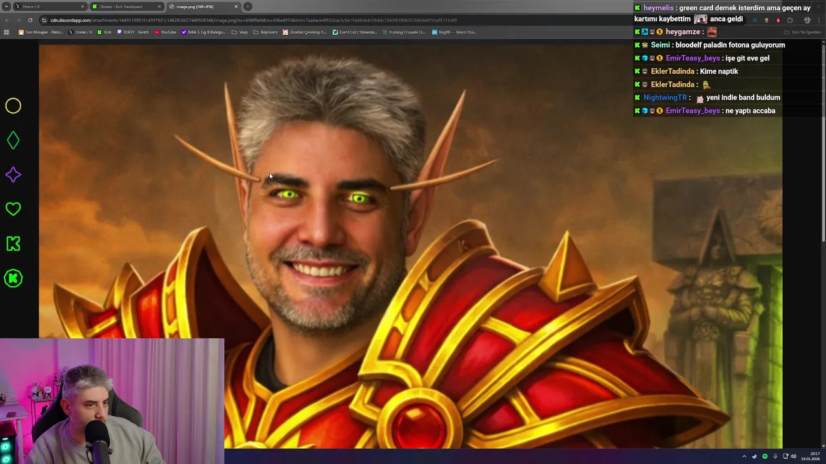Reload the current page

(x=30, y=20)
